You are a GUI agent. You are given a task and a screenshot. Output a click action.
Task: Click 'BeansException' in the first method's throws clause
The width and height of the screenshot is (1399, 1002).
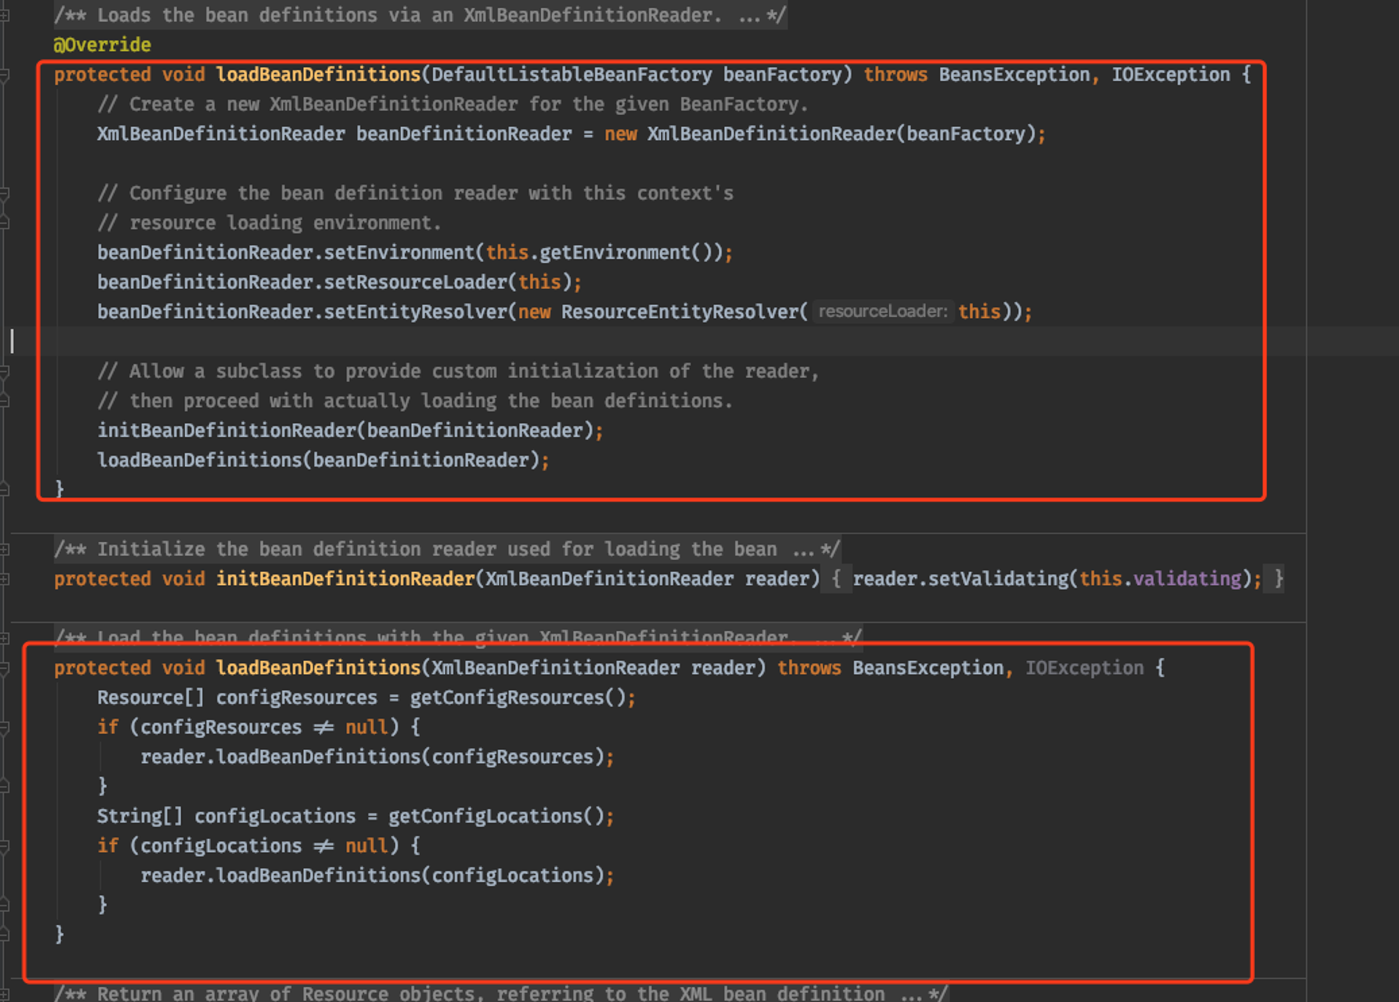click(x=1014, y=74)
